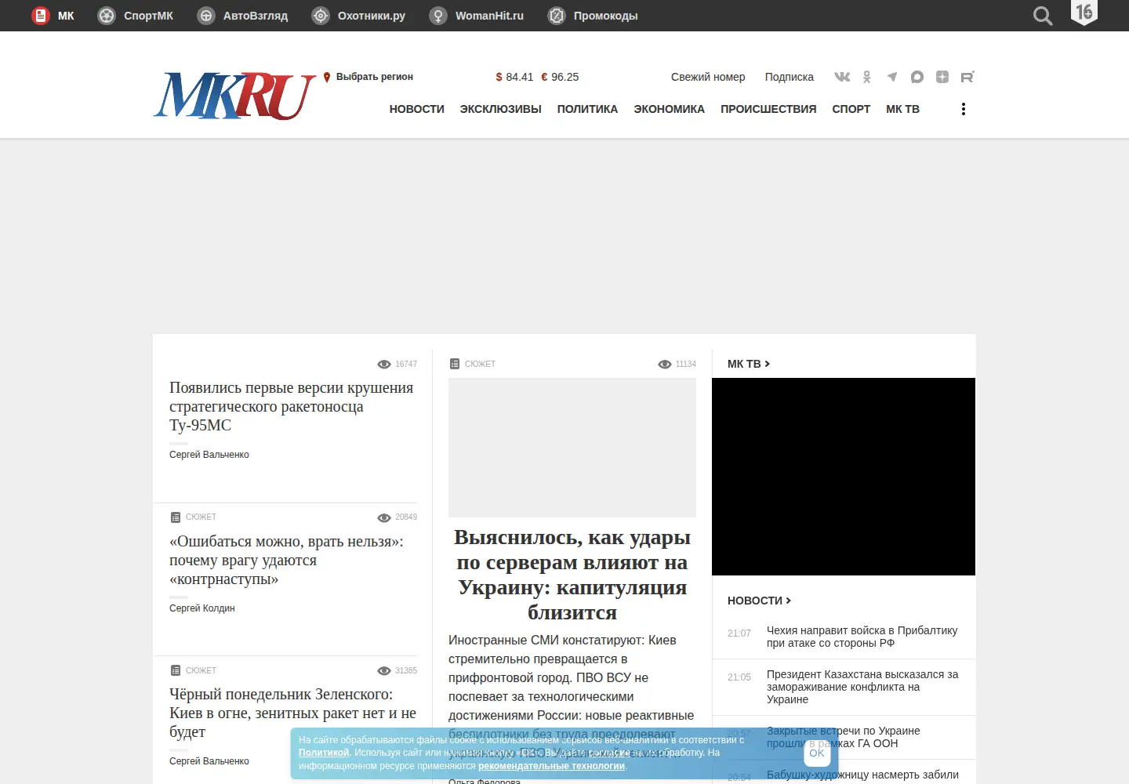Open the gray image above Выяснилось headline
The height and width of the screenshot is (784, 1129).
coord(572,448)
